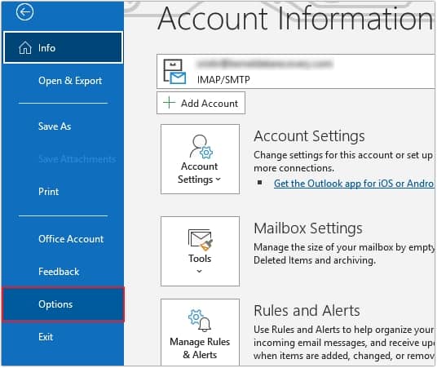Open the Open & Export menu item
The width and height of the screenshot is (437, 368).
pos(70,81)
